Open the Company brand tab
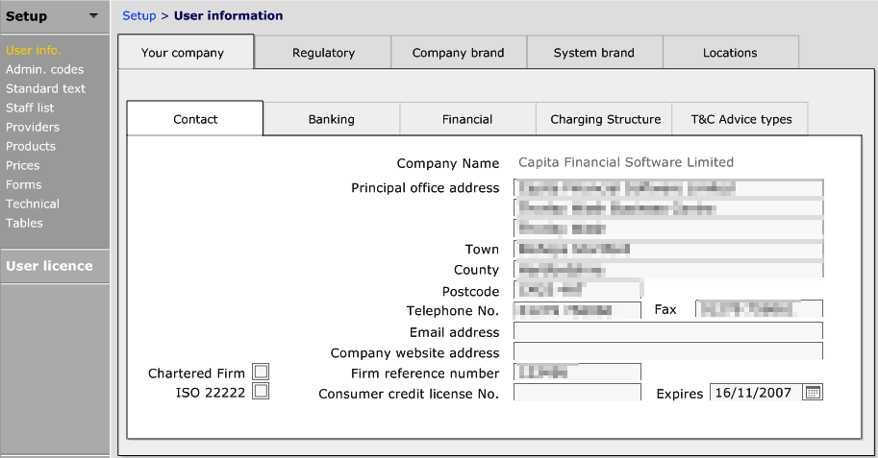878x458 pixels. click(x=458, y=53)
